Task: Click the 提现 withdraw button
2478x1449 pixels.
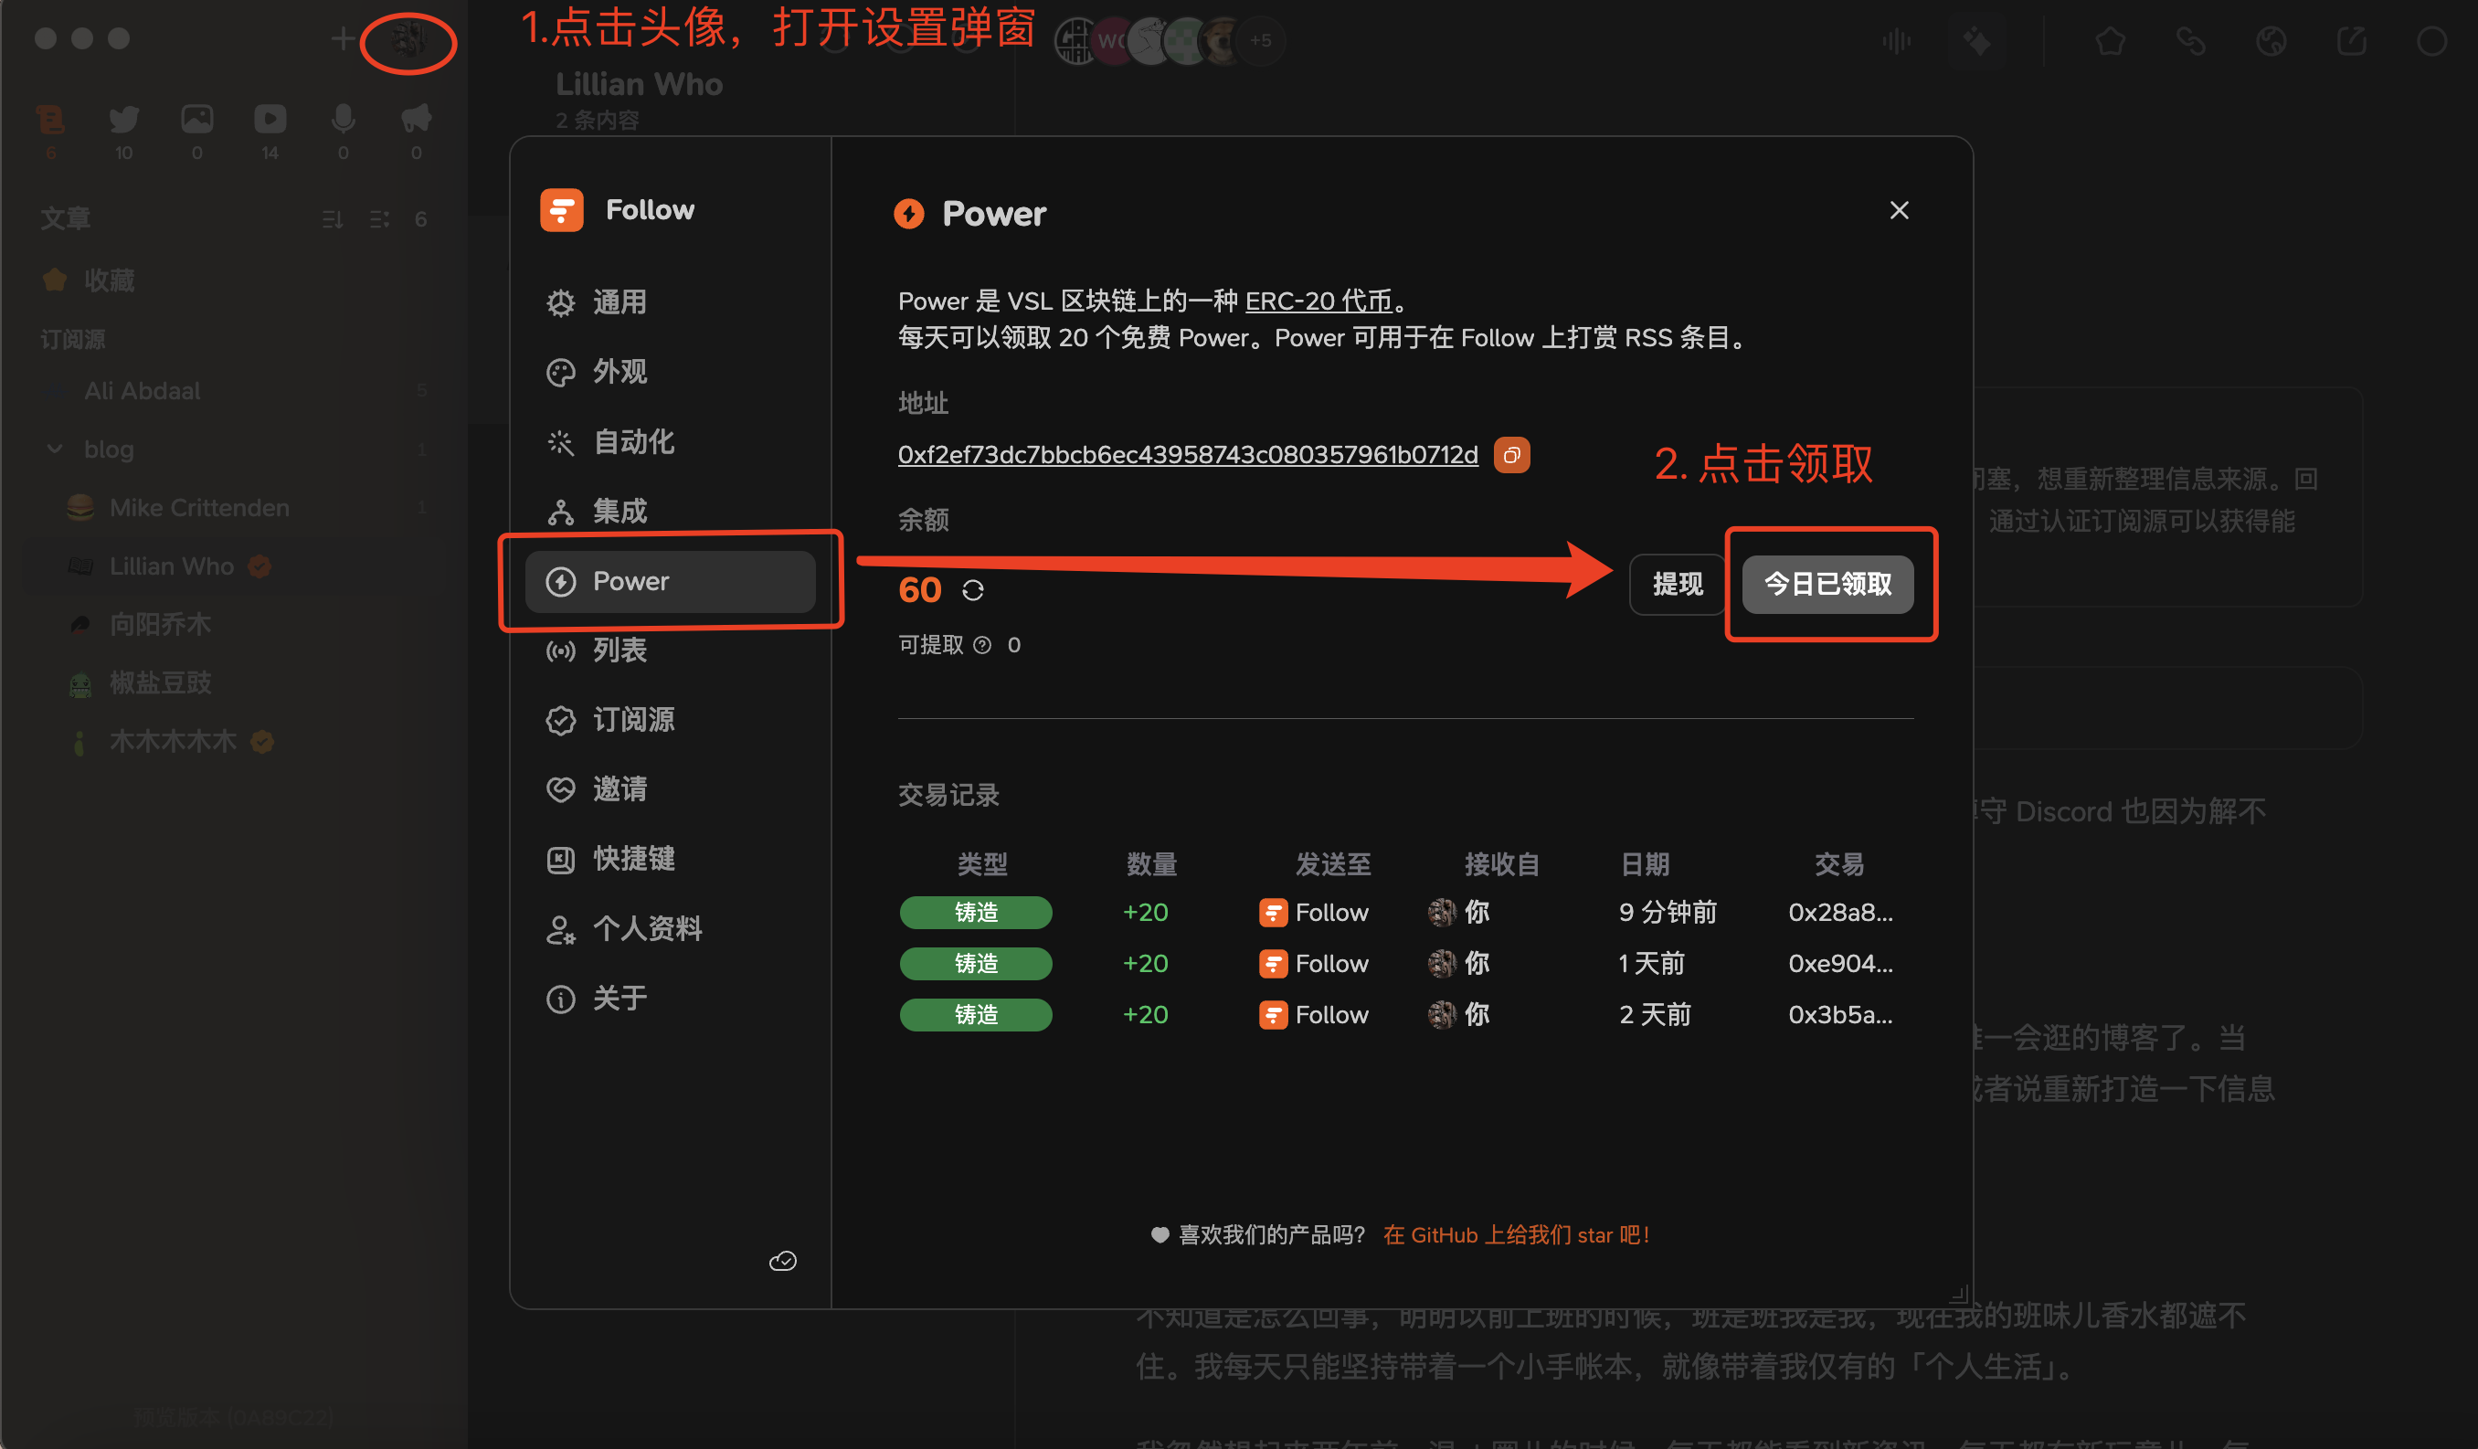Action: [1677, 584]
